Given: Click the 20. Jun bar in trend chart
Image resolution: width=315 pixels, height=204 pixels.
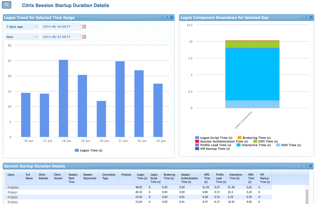Looking at the screenshot, I should point(101,119).
